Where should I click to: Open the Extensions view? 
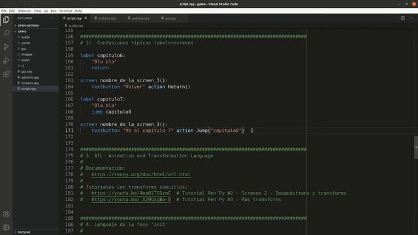point(6,74)
